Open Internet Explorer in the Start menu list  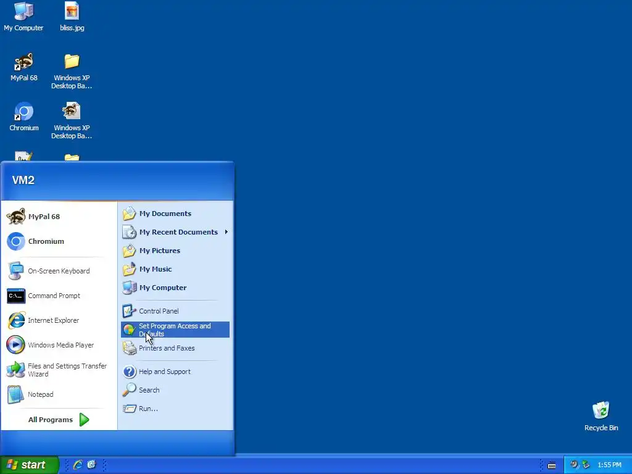coord(59,320)
